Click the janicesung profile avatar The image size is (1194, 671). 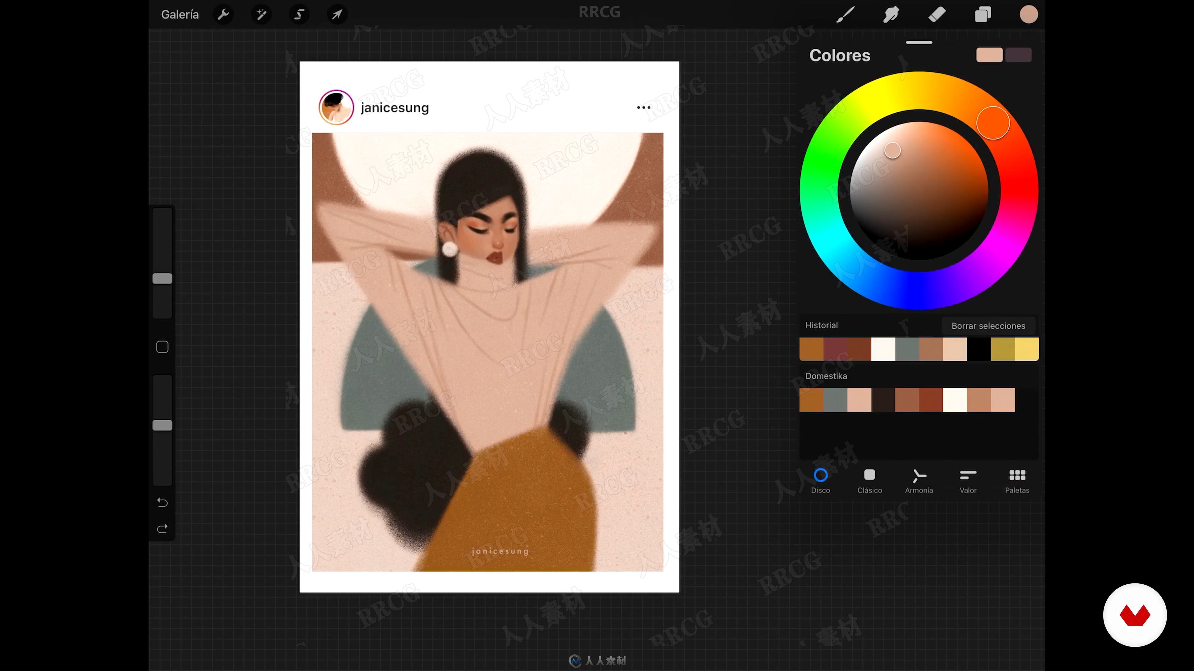[336, 107]
